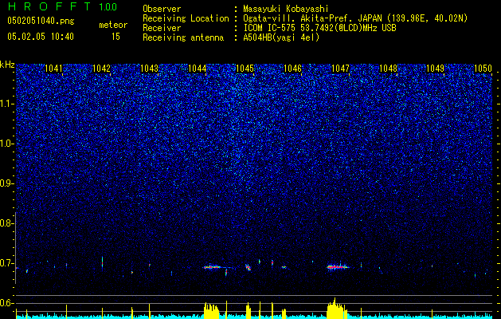Click the 1048 time axis marker
501x319 pixels.
point(388,69)
